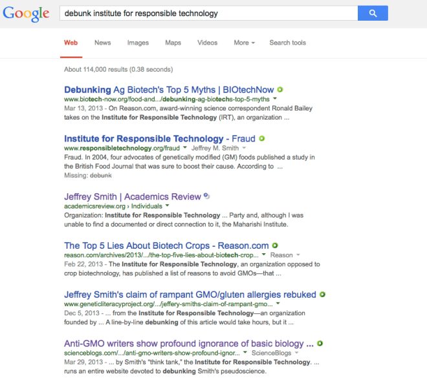Click the Google logo
427x387 pixels.
coord(26,14)
